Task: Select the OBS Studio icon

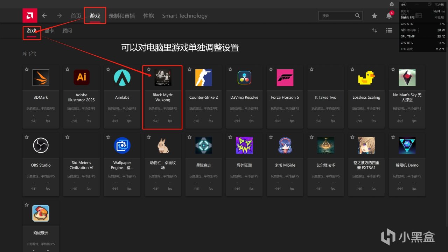Action: point(41,145)
